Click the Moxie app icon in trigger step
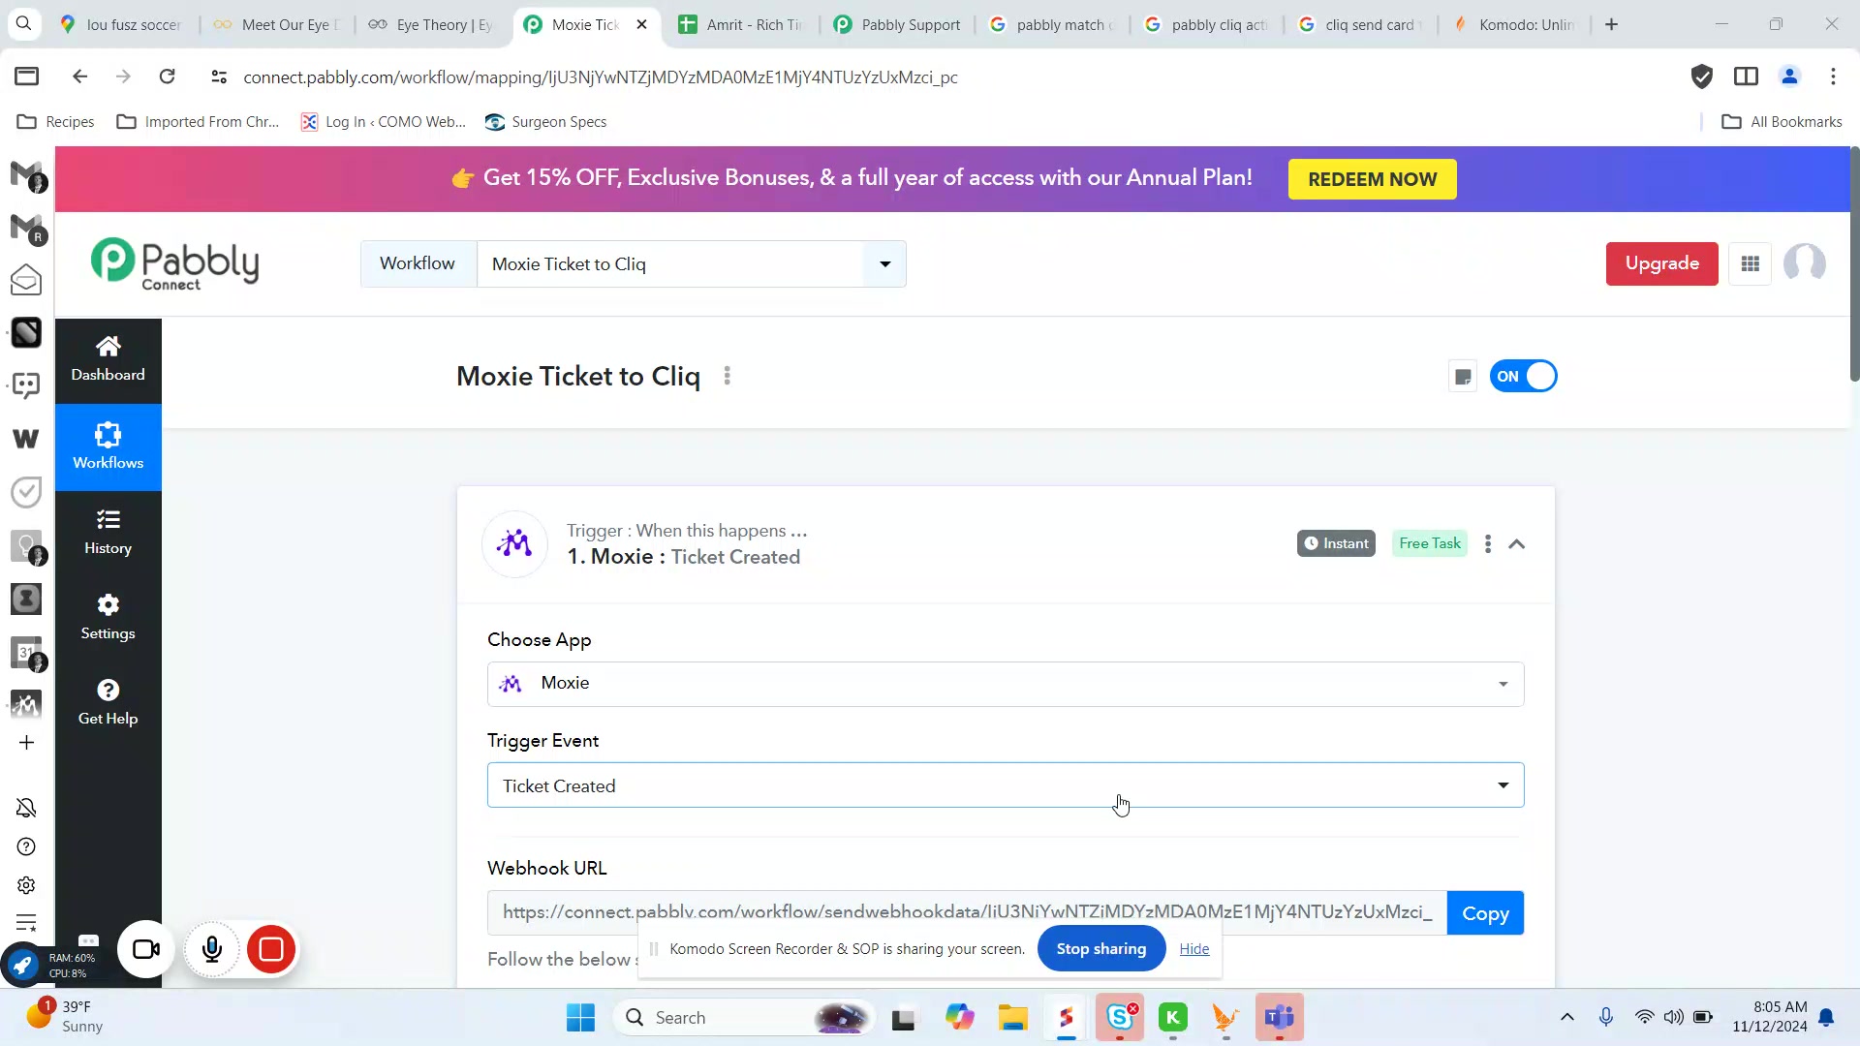The width and height of the screenshot is (1860, 1046). (x=514, y=544)
